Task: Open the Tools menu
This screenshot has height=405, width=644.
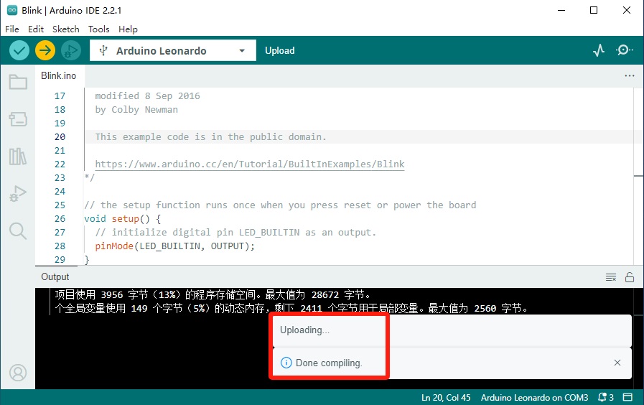Action: (x=98, y=29)
